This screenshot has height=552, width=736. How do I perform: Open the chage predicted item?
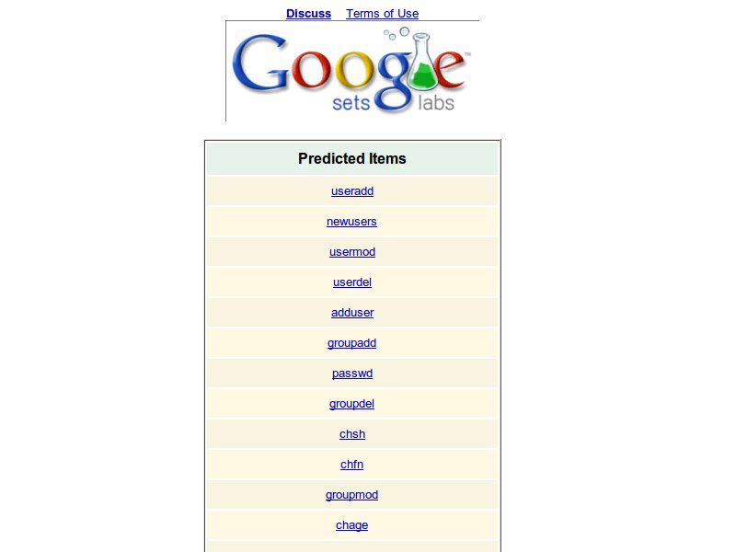[x=351, y=525]
